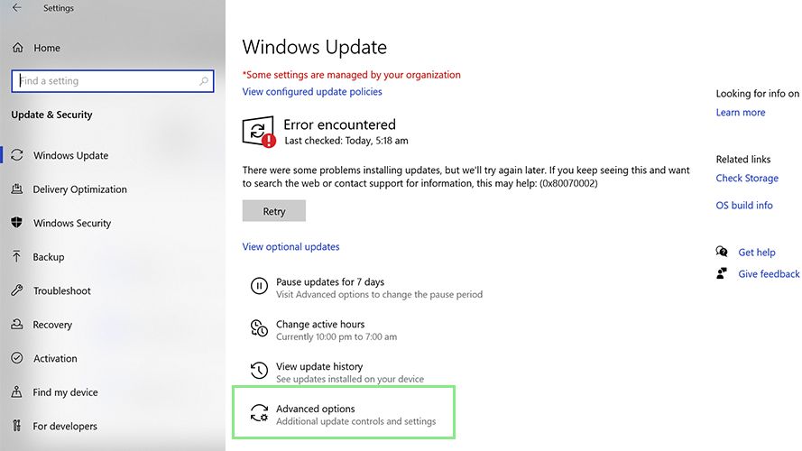Image resolution: width=802 pixels, height=451 pixels.
Task: Click the Troubleshoot wrench icon
Action: point(17,290)
